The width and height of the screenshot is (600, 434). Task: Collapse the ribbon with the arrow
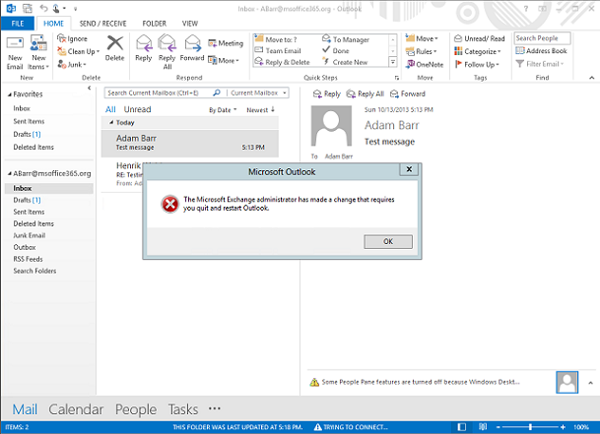[591, 78]
